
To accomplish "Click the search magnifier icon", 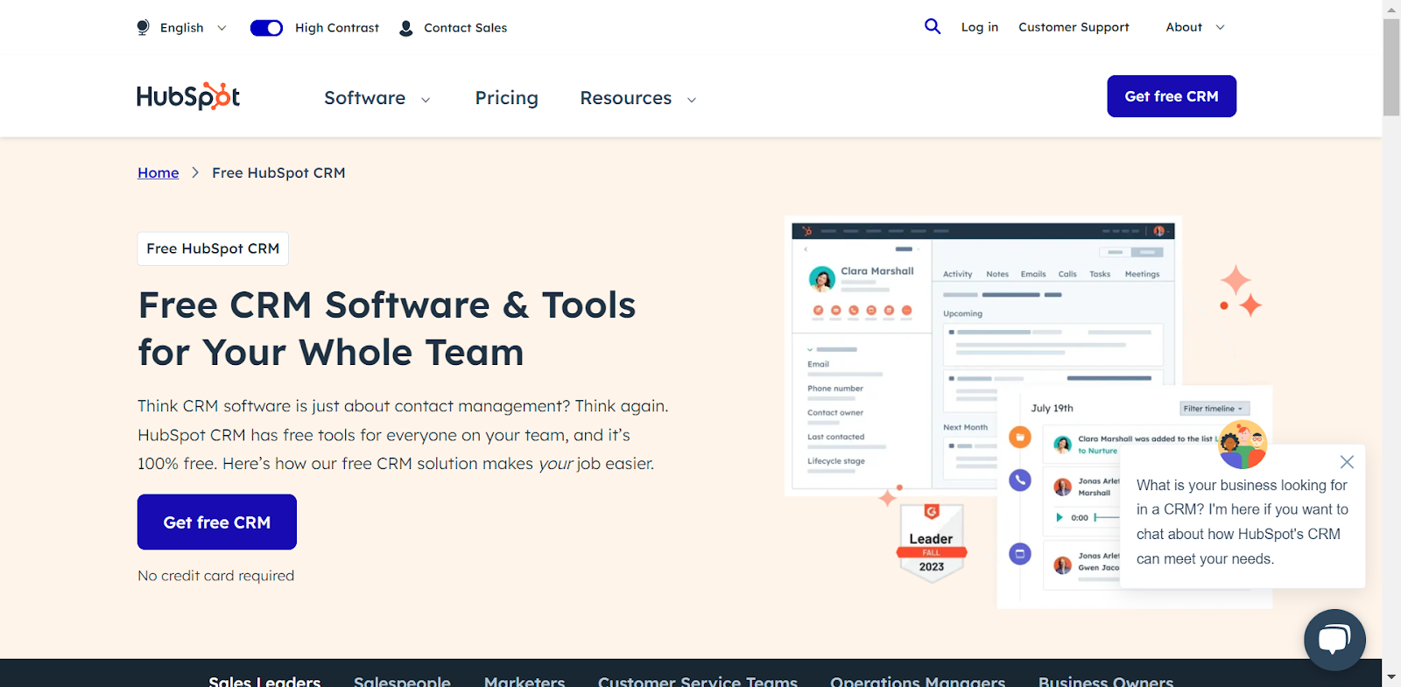I will tap(933, 26).
